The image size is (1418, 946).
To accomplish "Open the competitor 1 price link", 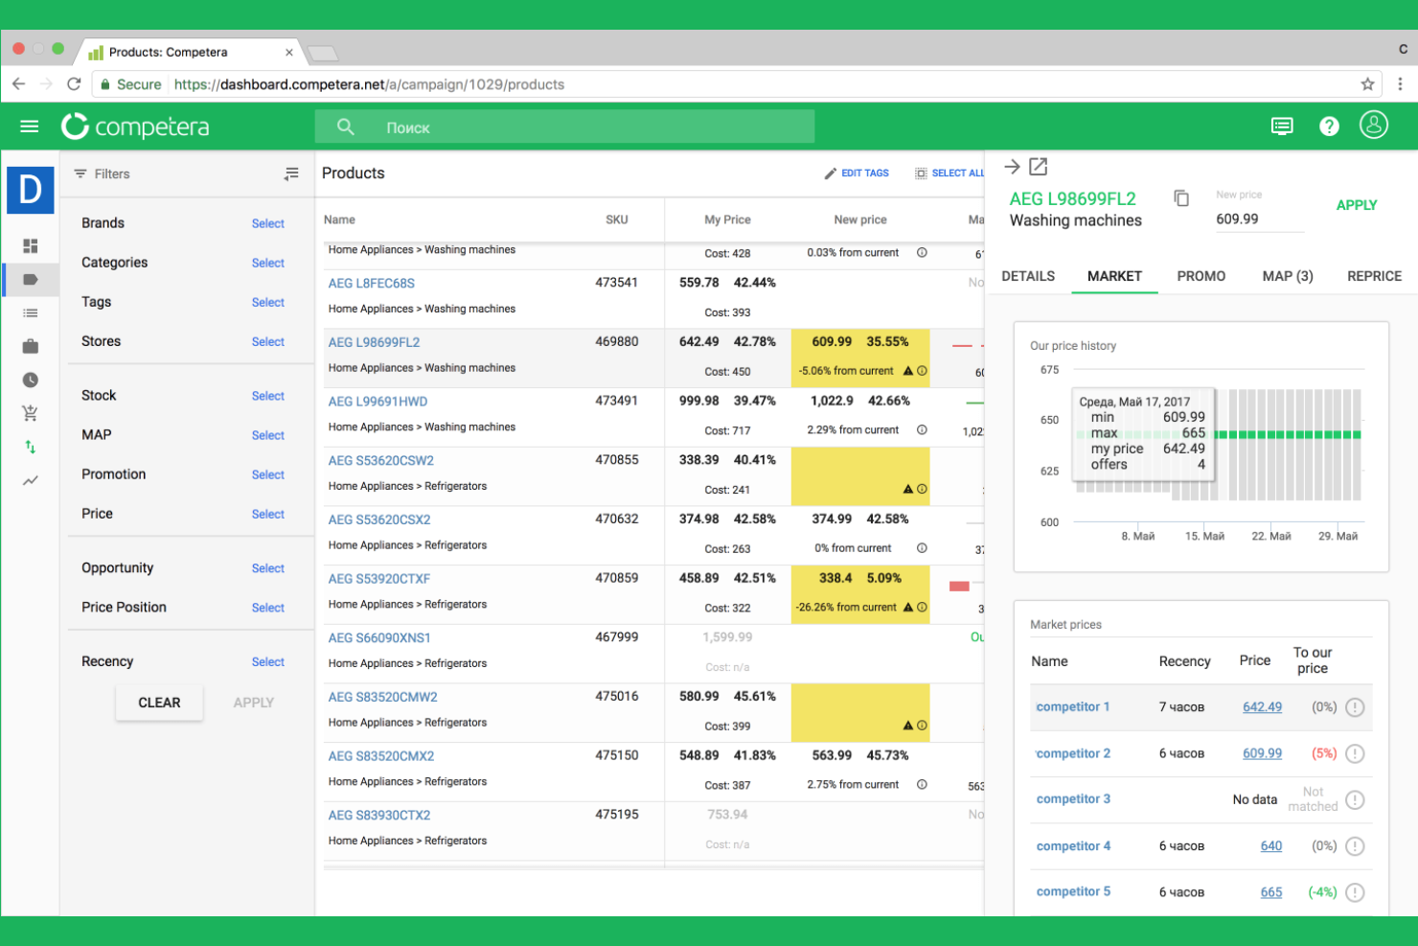I will tap(1262, 706).
